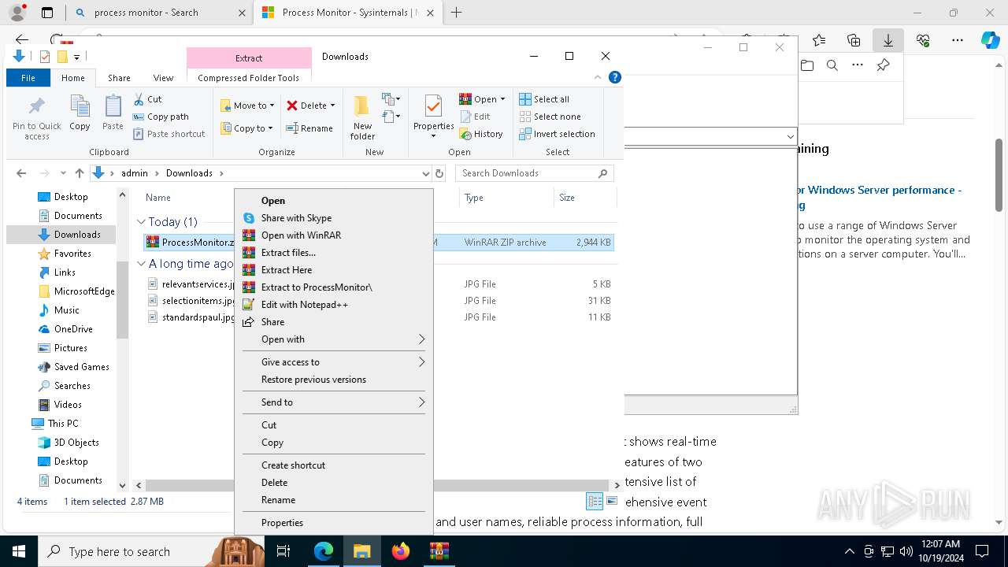This screenshot has width=1008, height=567.
Task: Expand the Delete dropdown arrow
Action: click(332, 106)
